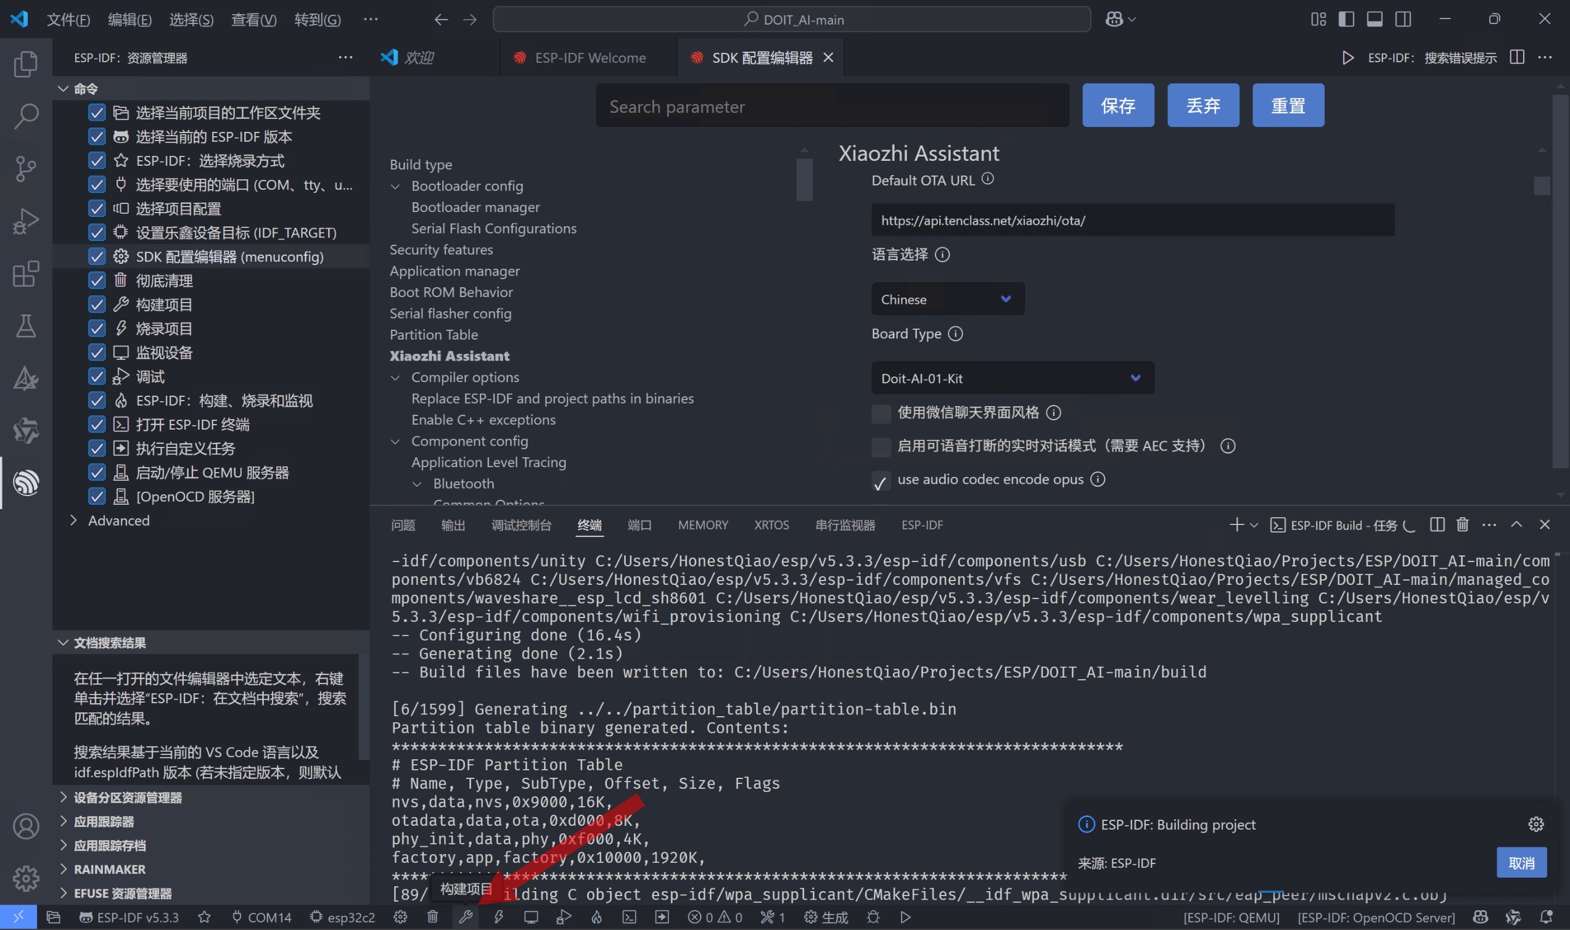Open the monitor device icon in status bar

click(531, 917)
